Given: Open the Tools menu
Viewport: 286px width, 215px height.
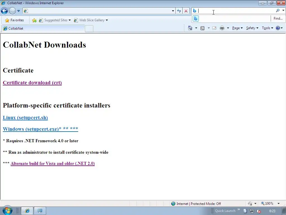Looking at the screenshot, I should (267, 28).
